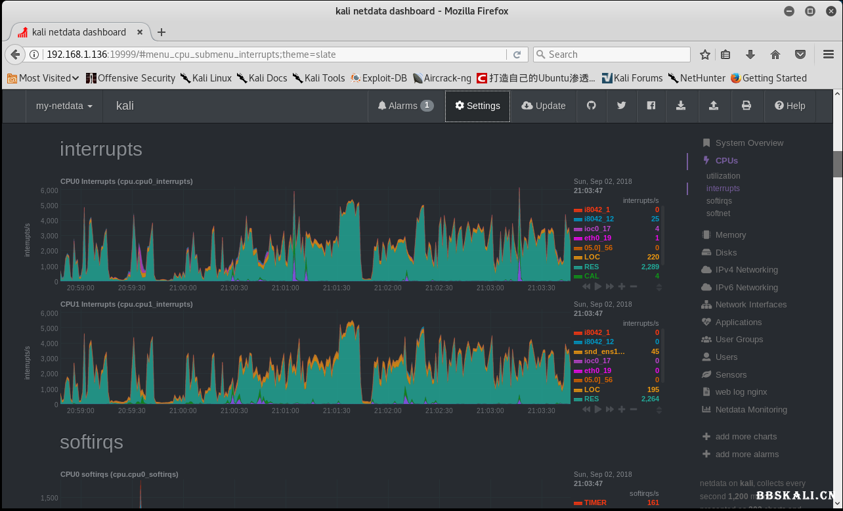Click the download snapshot icon in navbar
The image size is (843, 511).
click(681, 106)
